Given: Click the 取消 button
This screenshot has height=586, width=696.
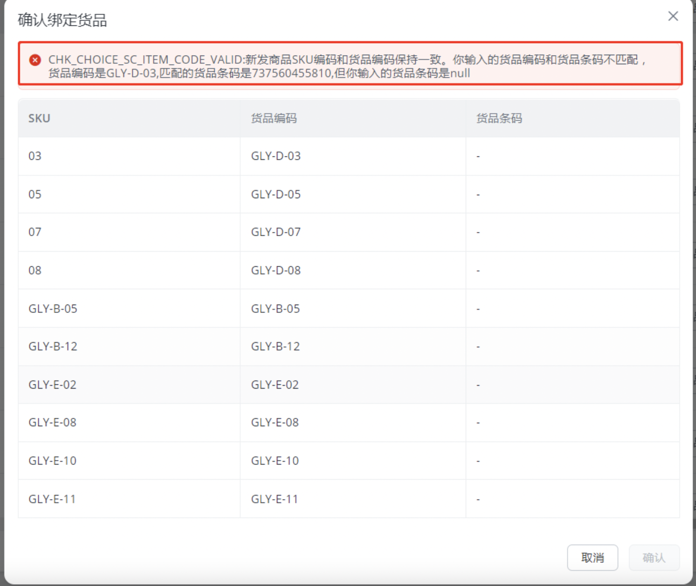Looking at the screenshot, I should [x=592, y=558].
